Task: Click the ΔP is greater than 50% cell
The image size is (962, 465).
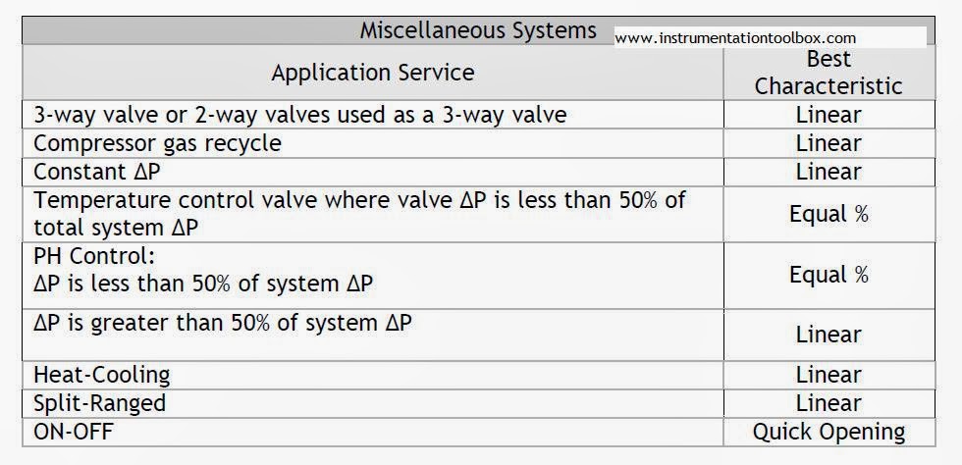Action: tap(373, 335)
